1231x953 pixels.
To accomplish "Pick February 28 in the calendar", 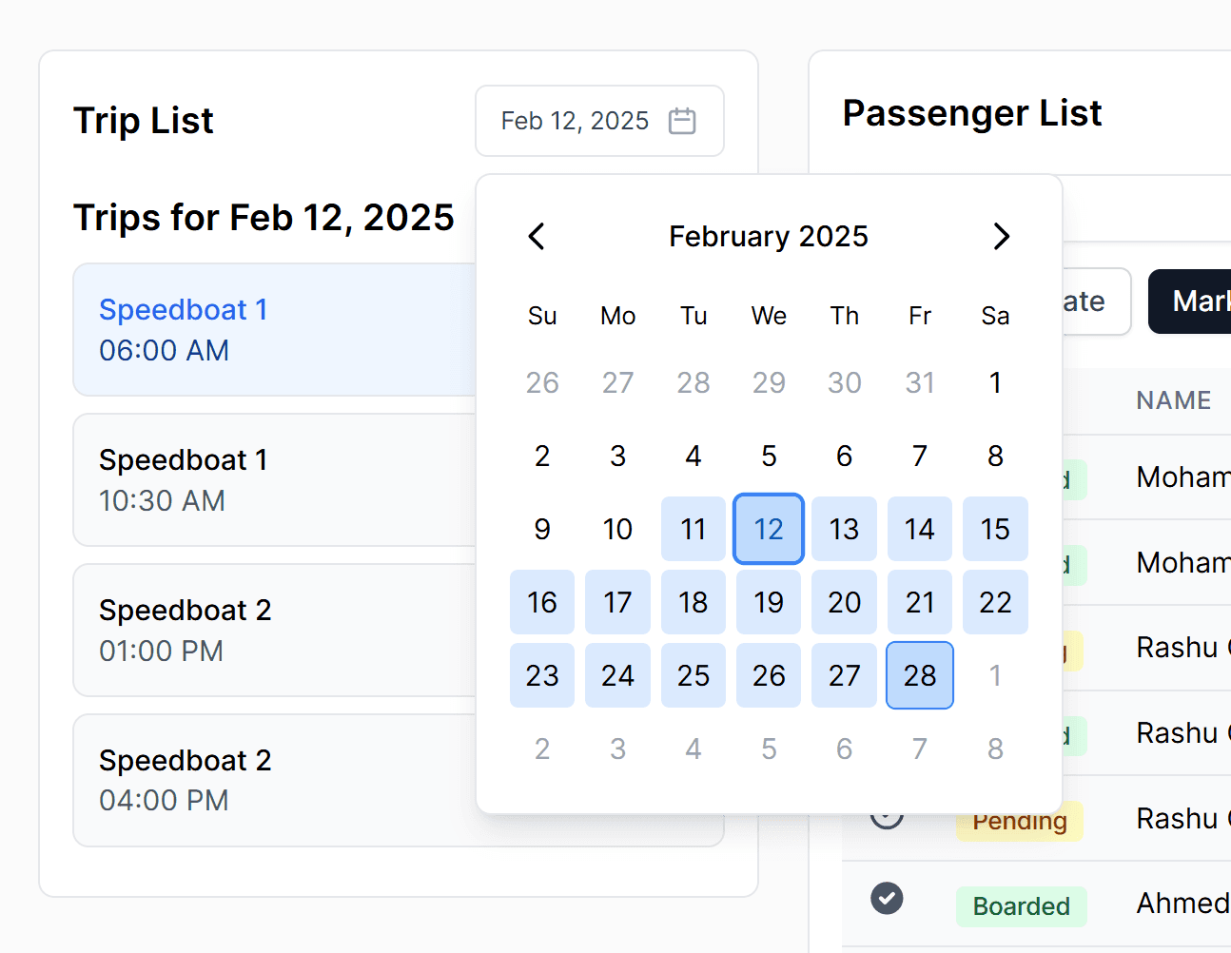I will [x=920, y=675].
